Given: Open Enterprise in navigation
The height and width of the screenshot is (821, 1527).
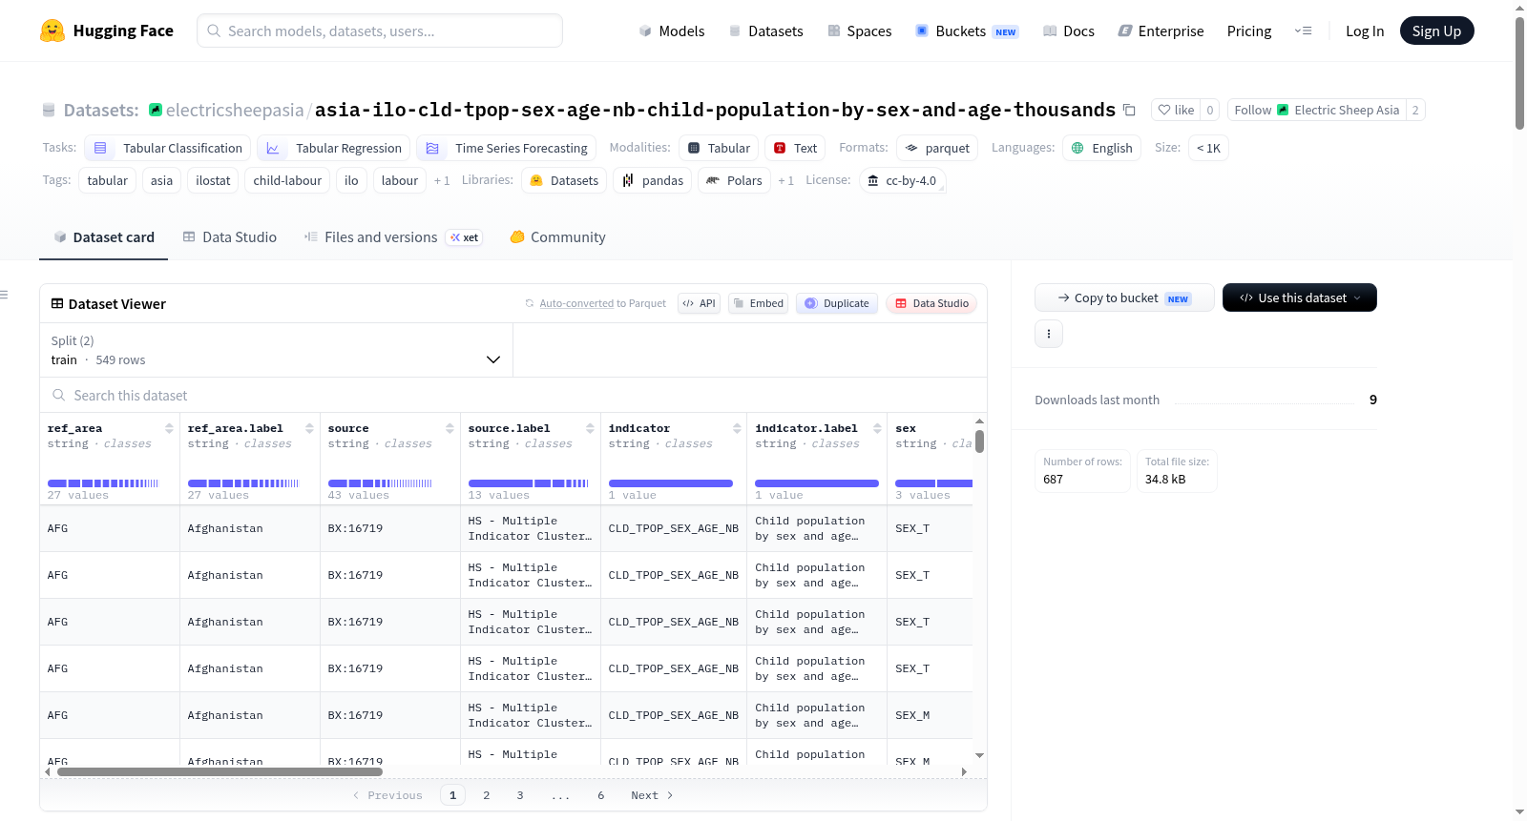Looking at the screenshot, I should [1161, 31].
